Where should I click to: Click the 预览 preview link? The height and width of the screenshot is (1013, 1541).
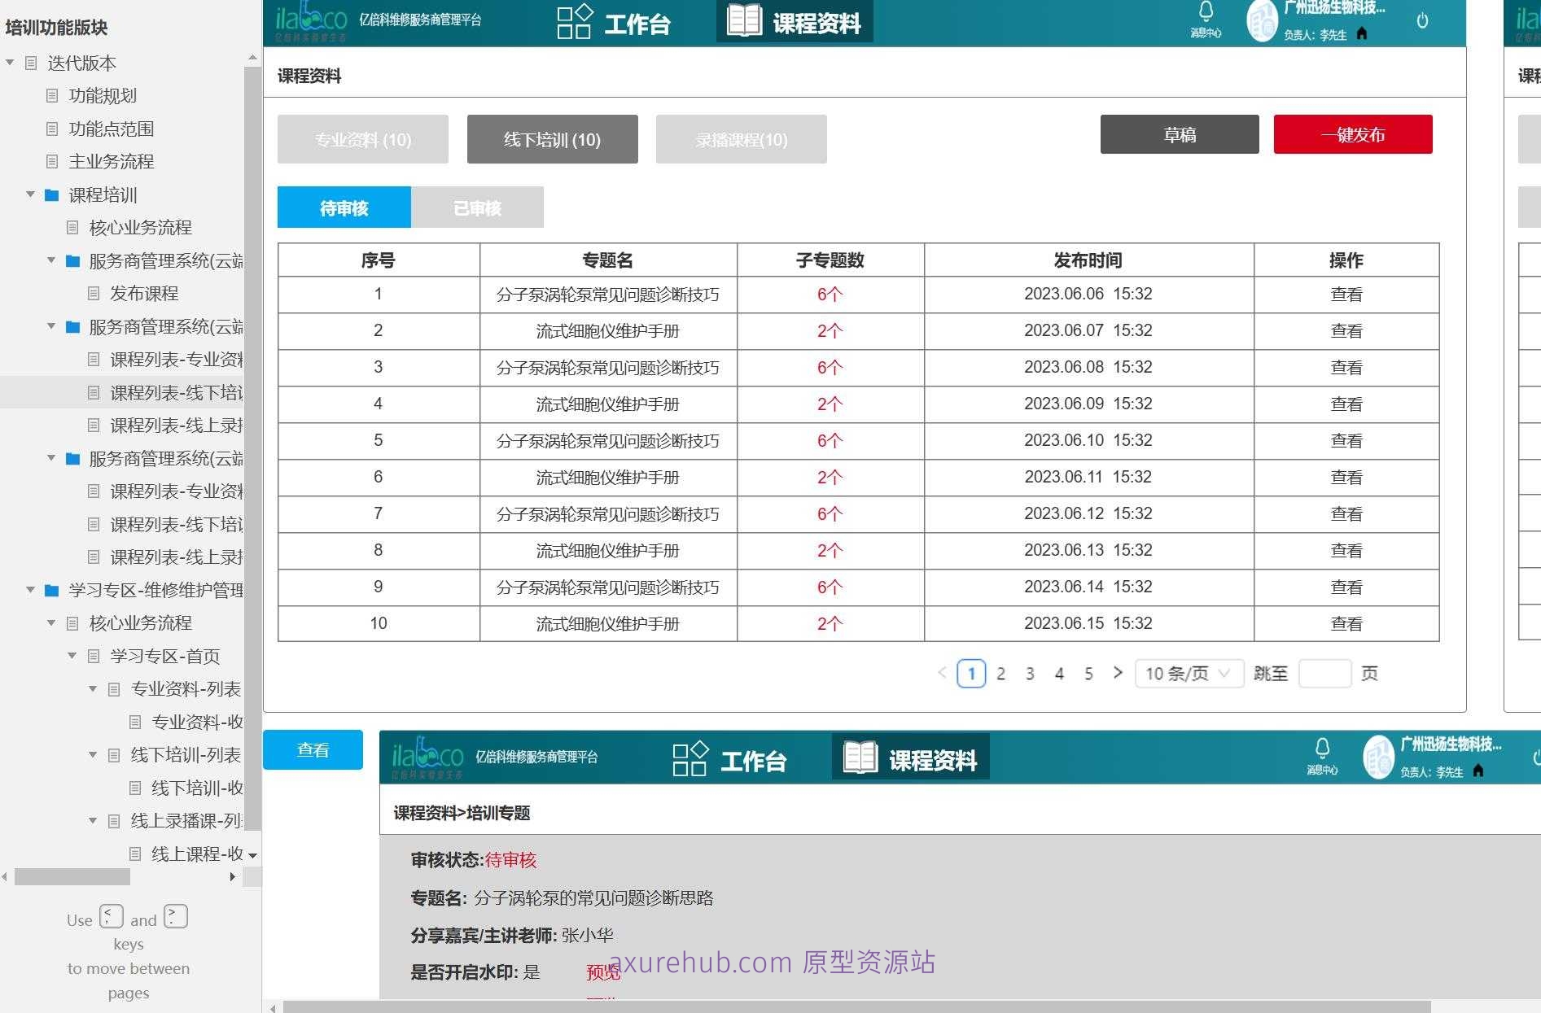[x=602, y=972]
